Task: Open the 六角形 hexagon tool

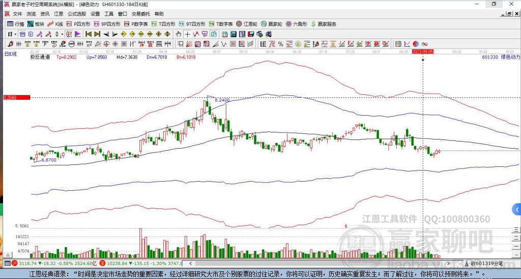Action: pyautogui.click(x=297, y=24)
